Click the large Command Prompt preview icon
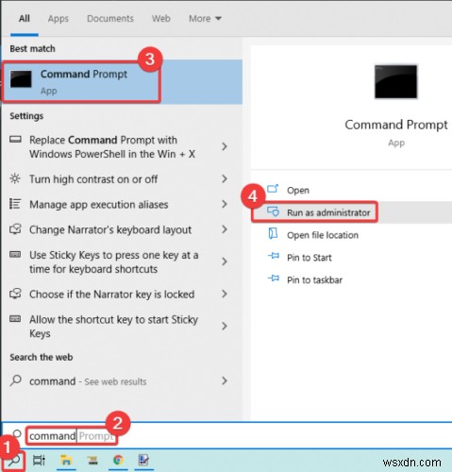 396,81
